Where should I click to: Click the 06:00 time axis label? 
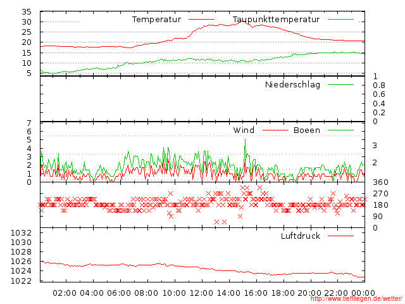[x=119, y=293]
